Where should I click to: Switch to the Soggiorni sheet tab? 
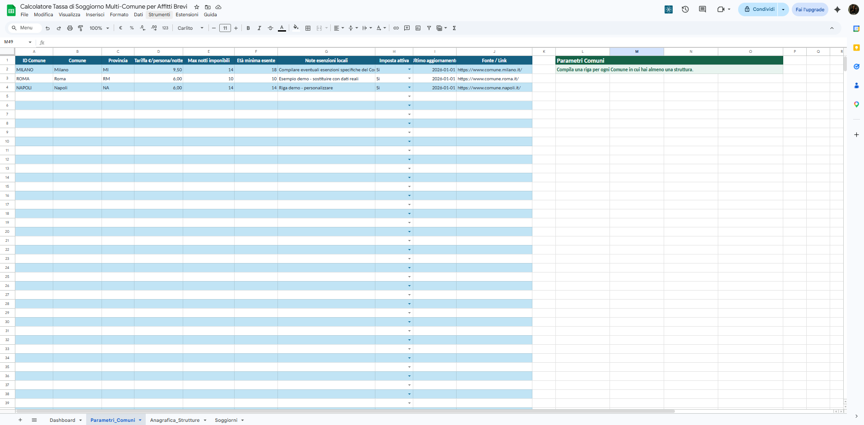click(x=226, y=420)
